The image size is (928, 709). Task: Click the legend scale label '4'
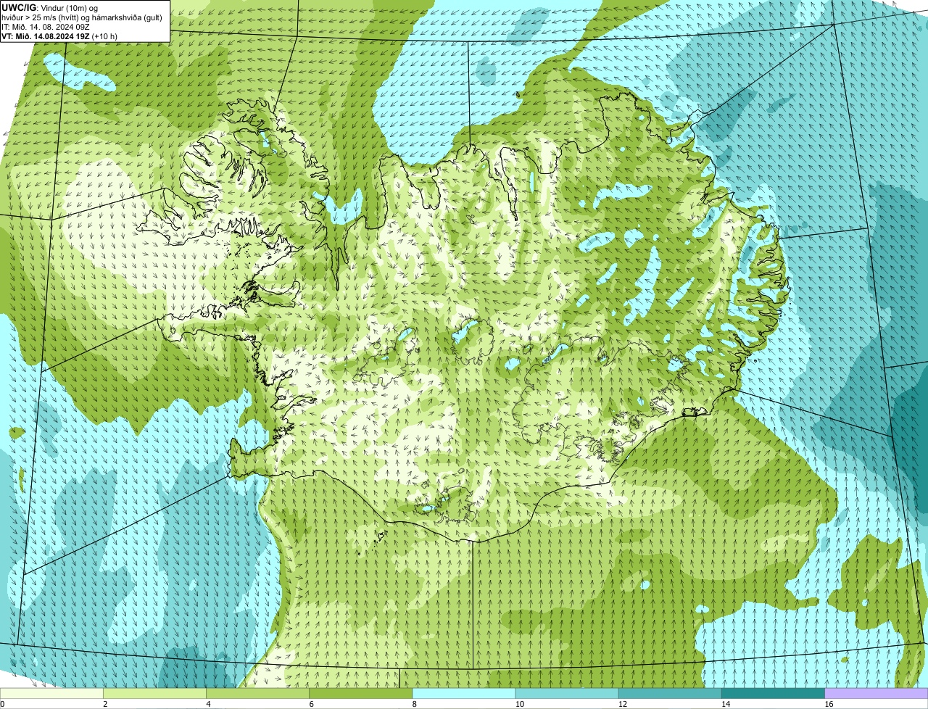[208, 704]
